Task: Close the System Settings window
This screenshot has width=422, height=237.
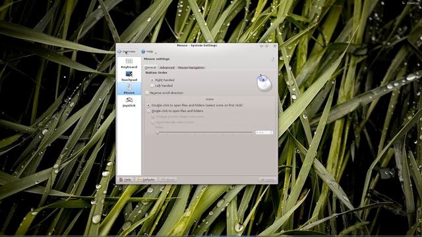Action: point(274,45)
